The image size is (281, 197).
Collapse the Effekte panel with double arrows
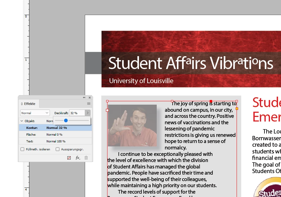(x=84, y=98)
